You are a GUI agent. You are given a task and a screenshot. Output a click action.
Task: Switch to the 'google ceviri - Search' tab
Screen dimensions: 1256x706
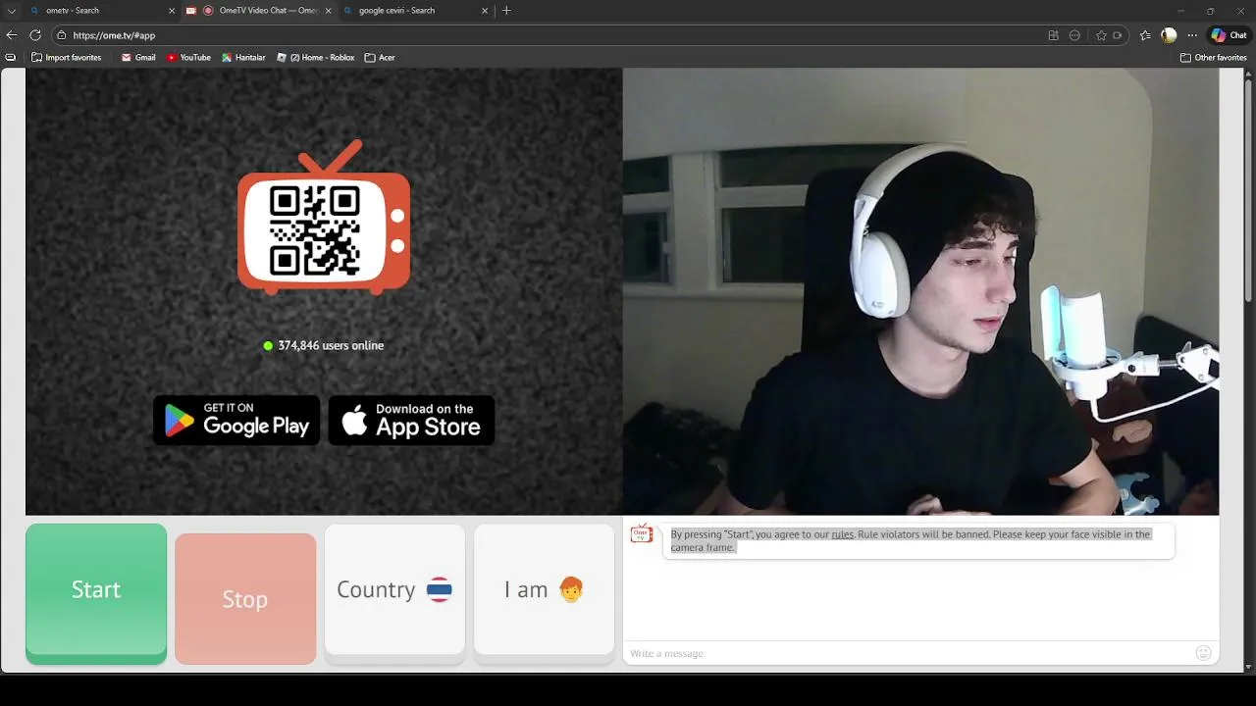pos(417,11)
